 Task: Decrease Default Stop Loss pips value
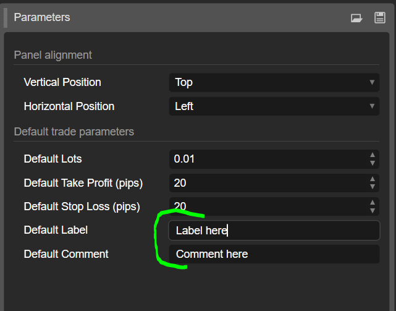(x=373, y=210)
